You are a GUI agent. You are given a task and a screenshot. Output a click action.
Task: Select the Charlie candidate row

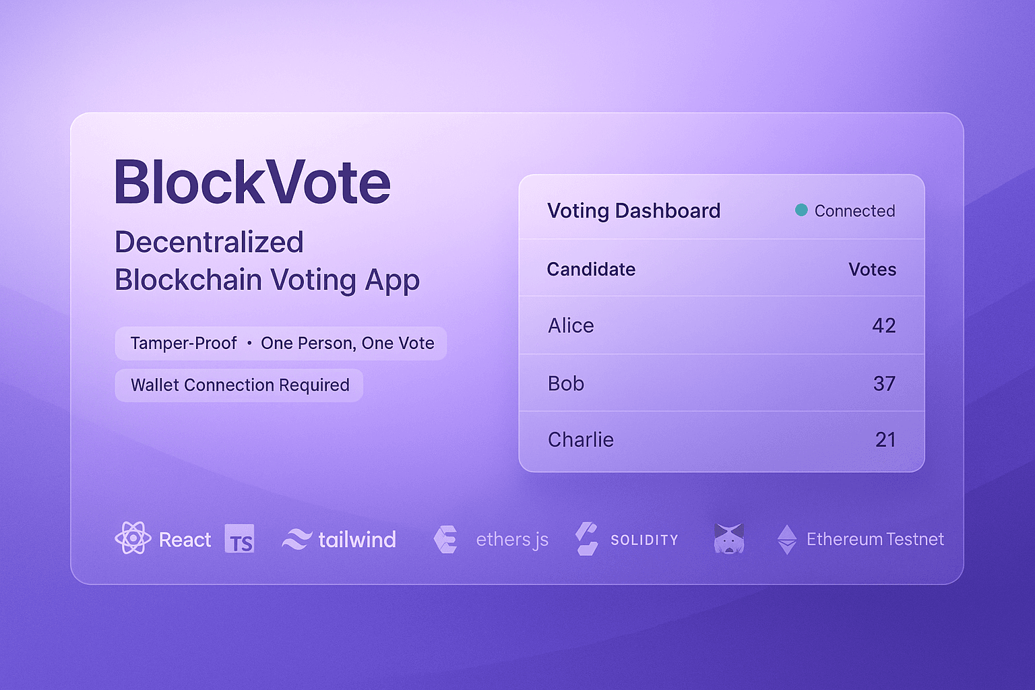coord(721,440)
